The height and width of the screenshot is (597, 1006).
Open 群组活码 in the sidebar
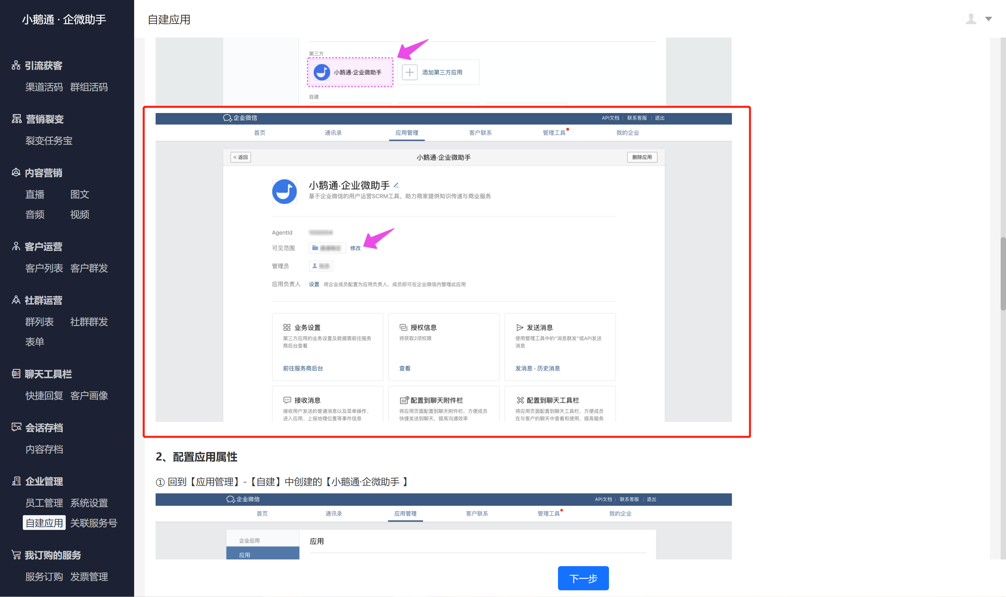89,87
